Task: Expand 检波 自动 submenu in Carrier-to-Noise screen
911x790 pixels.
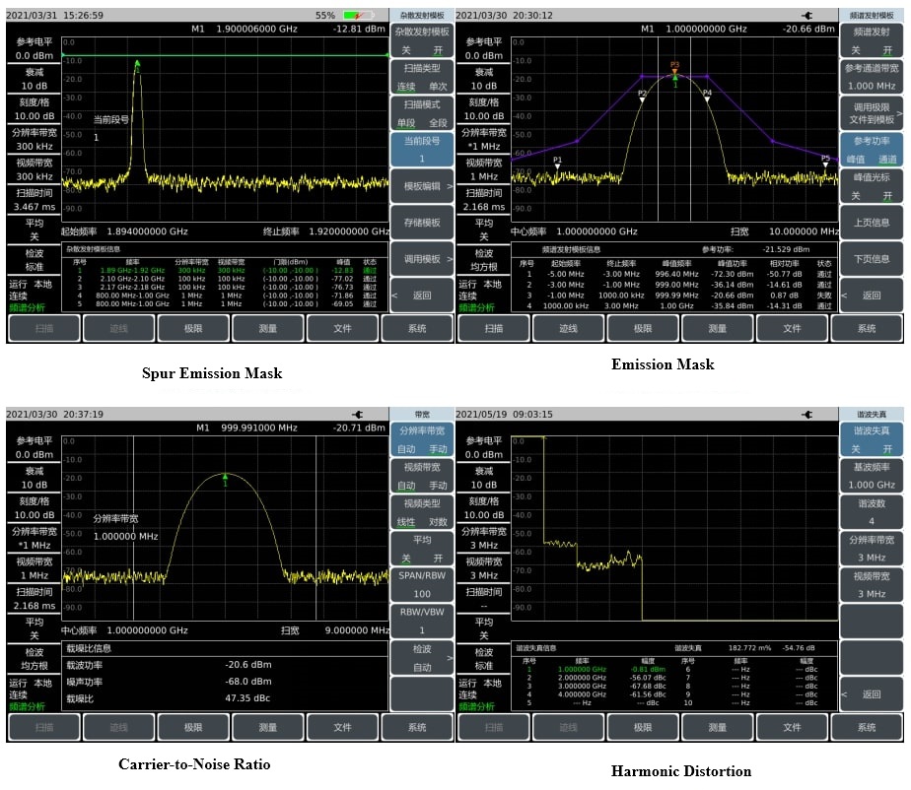Action: click(421, 659)
